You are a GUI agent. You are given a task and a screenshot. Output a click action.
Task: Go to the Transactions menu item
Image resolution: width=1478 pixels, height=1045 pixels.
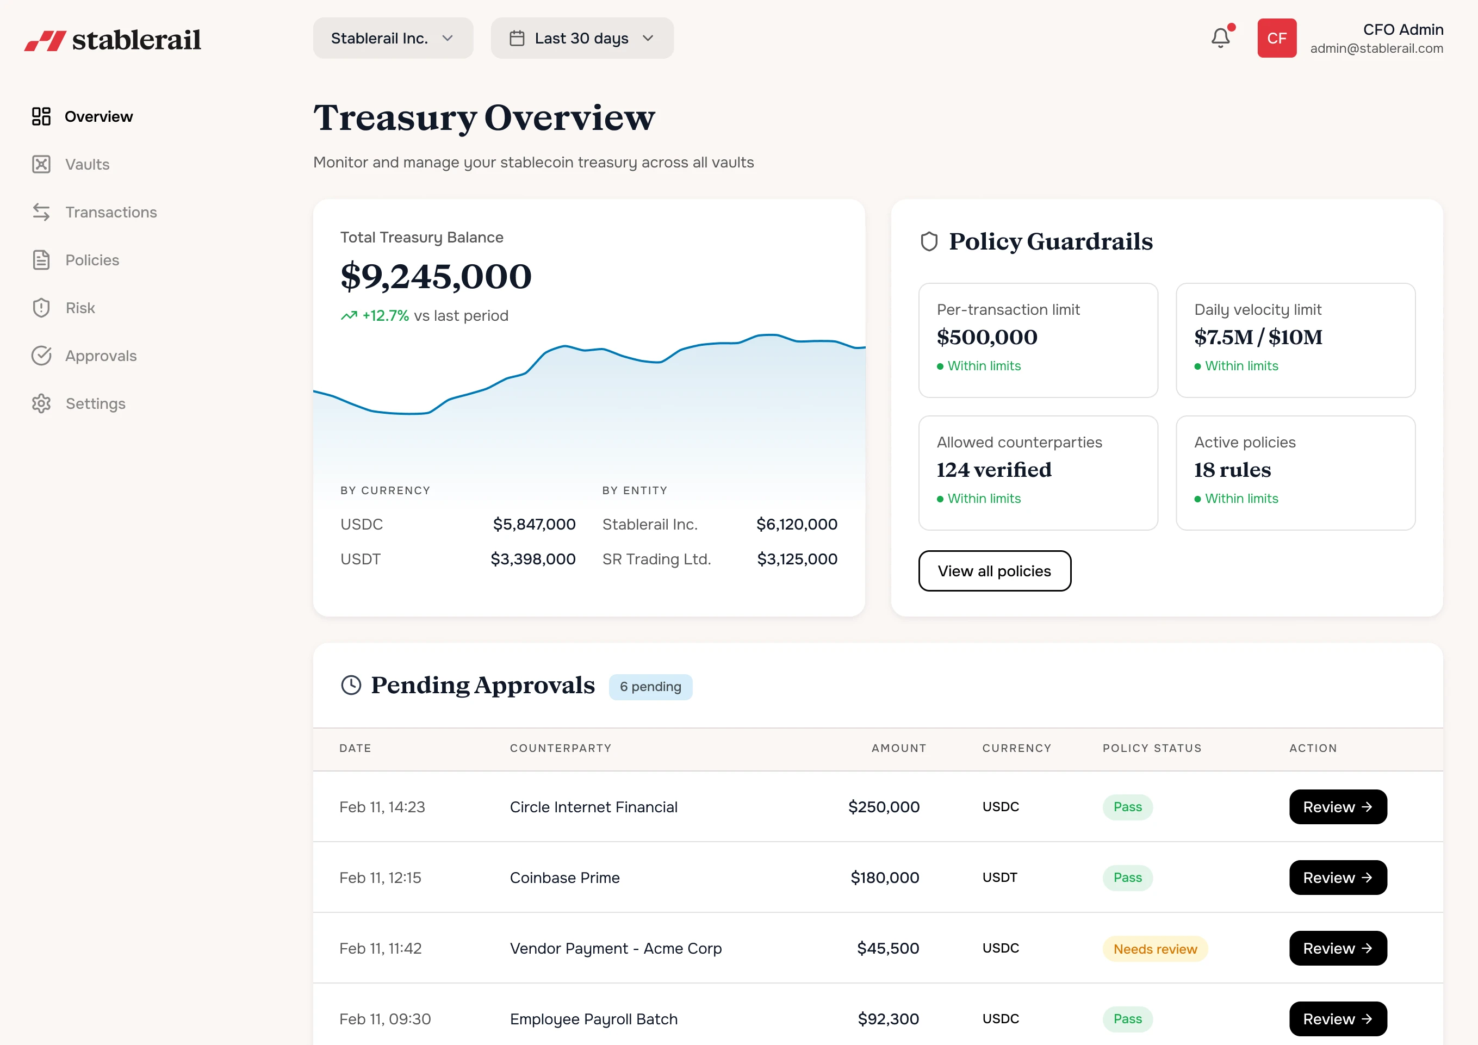click(111, 212)
